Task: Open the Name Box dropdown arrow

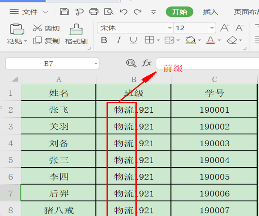Action: click(x=95, y=64)
